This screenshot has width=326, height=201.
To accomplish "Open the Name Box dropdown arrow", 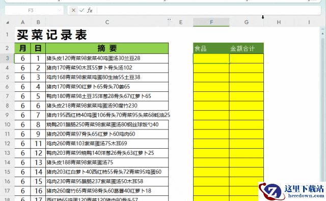I will 60,10.
